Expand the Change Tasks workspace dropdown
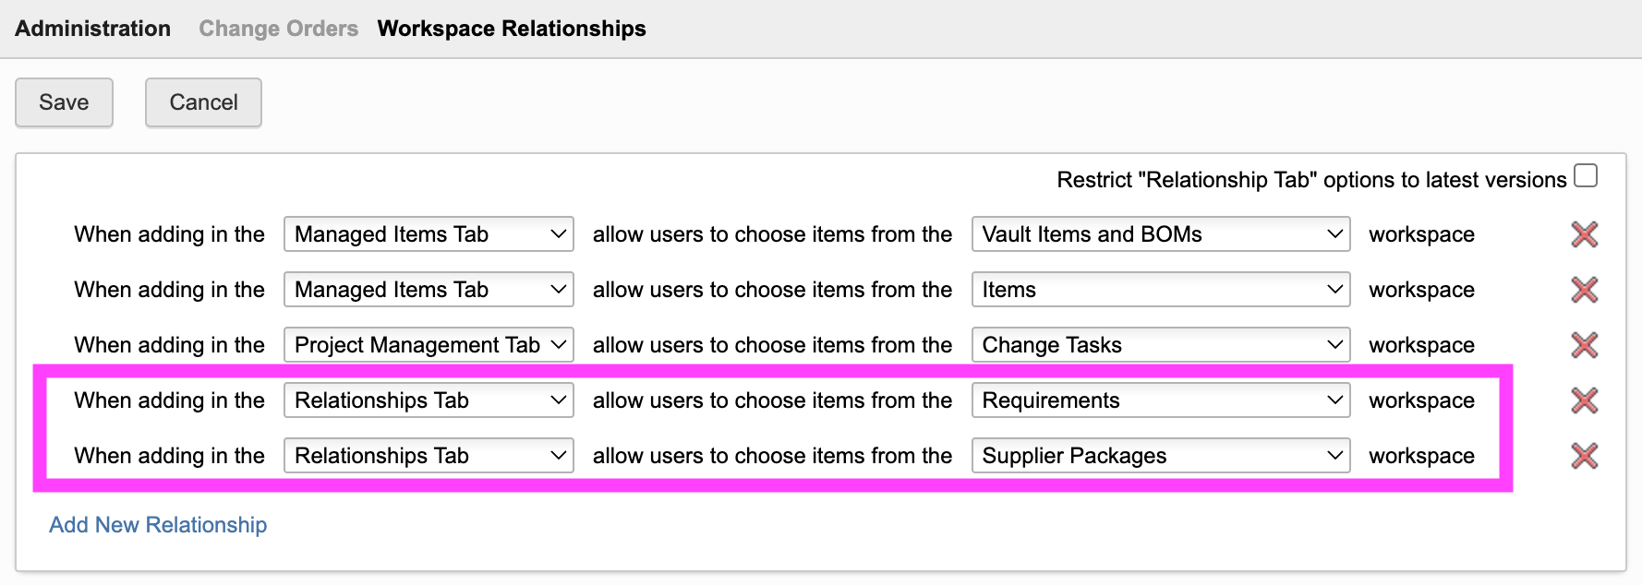Screen dimensions: 1642x585 (x=1160, y=345)
